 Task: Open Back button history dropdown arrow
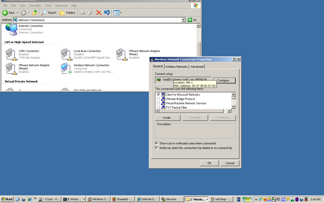[17, 13]
